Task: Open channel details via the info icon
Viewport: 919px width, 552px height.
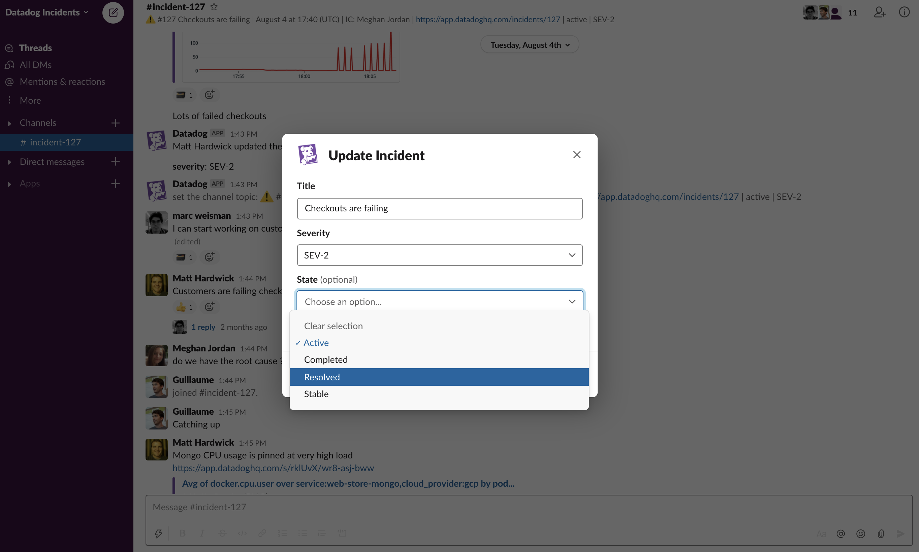Action: pyautogui.click(x=904, y=12)
